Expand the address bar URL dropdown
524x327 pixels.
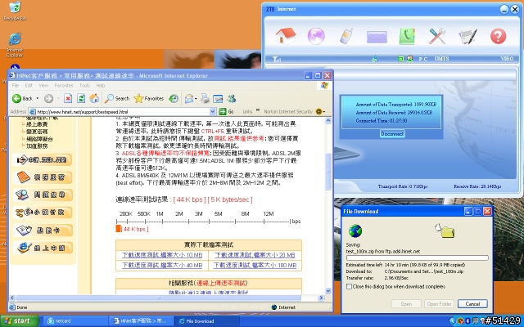pyautogui.click(x=213, y=111)
